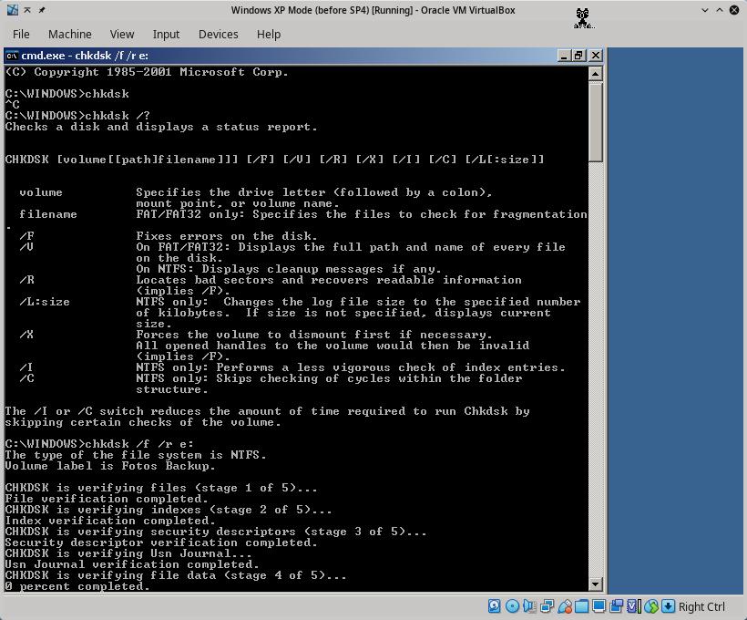Click 'File verification completed.' line
747x620 pixels.
(107, 499)
